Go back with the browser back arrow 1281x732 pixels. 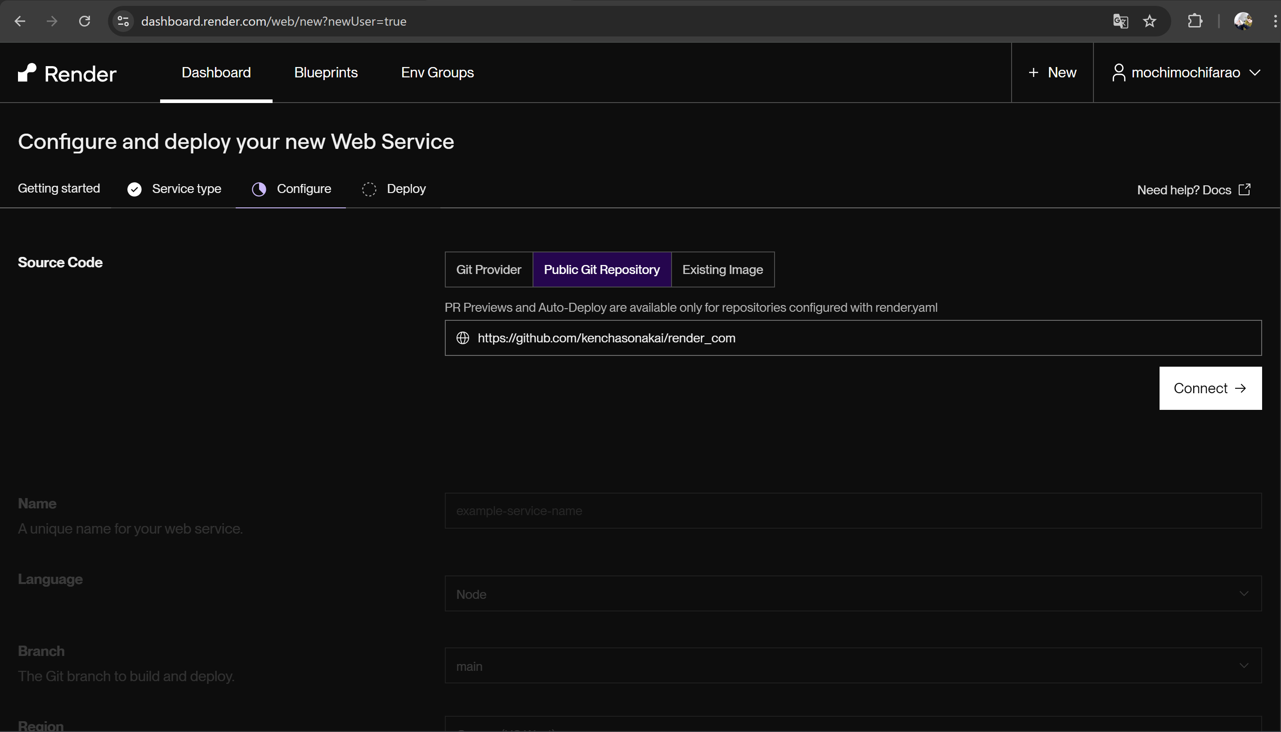click(x=20, y=21)
